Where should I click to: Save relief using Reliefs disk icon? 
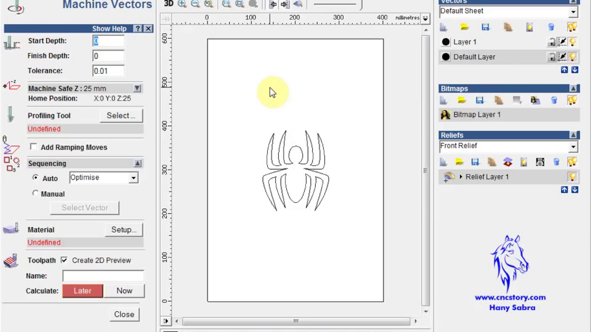[475, 162]
